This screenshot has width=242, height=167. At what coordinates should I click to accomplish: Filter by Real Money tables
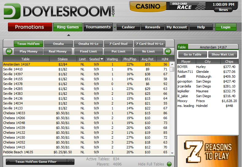coord(58,51)
